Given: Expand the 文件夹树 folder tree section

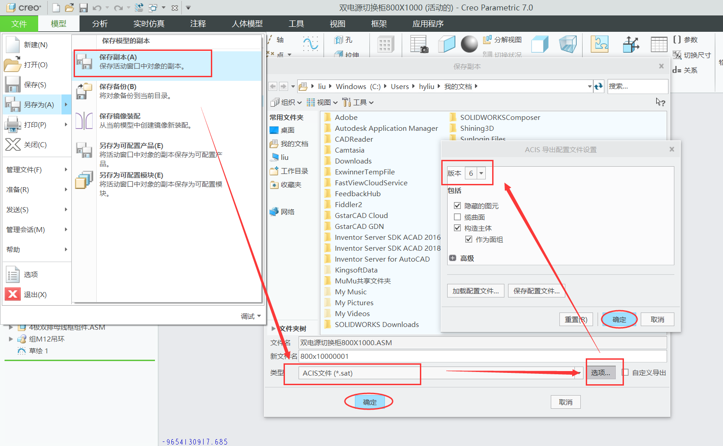Looking at the screenshot, I should click(x=274, y=328).
